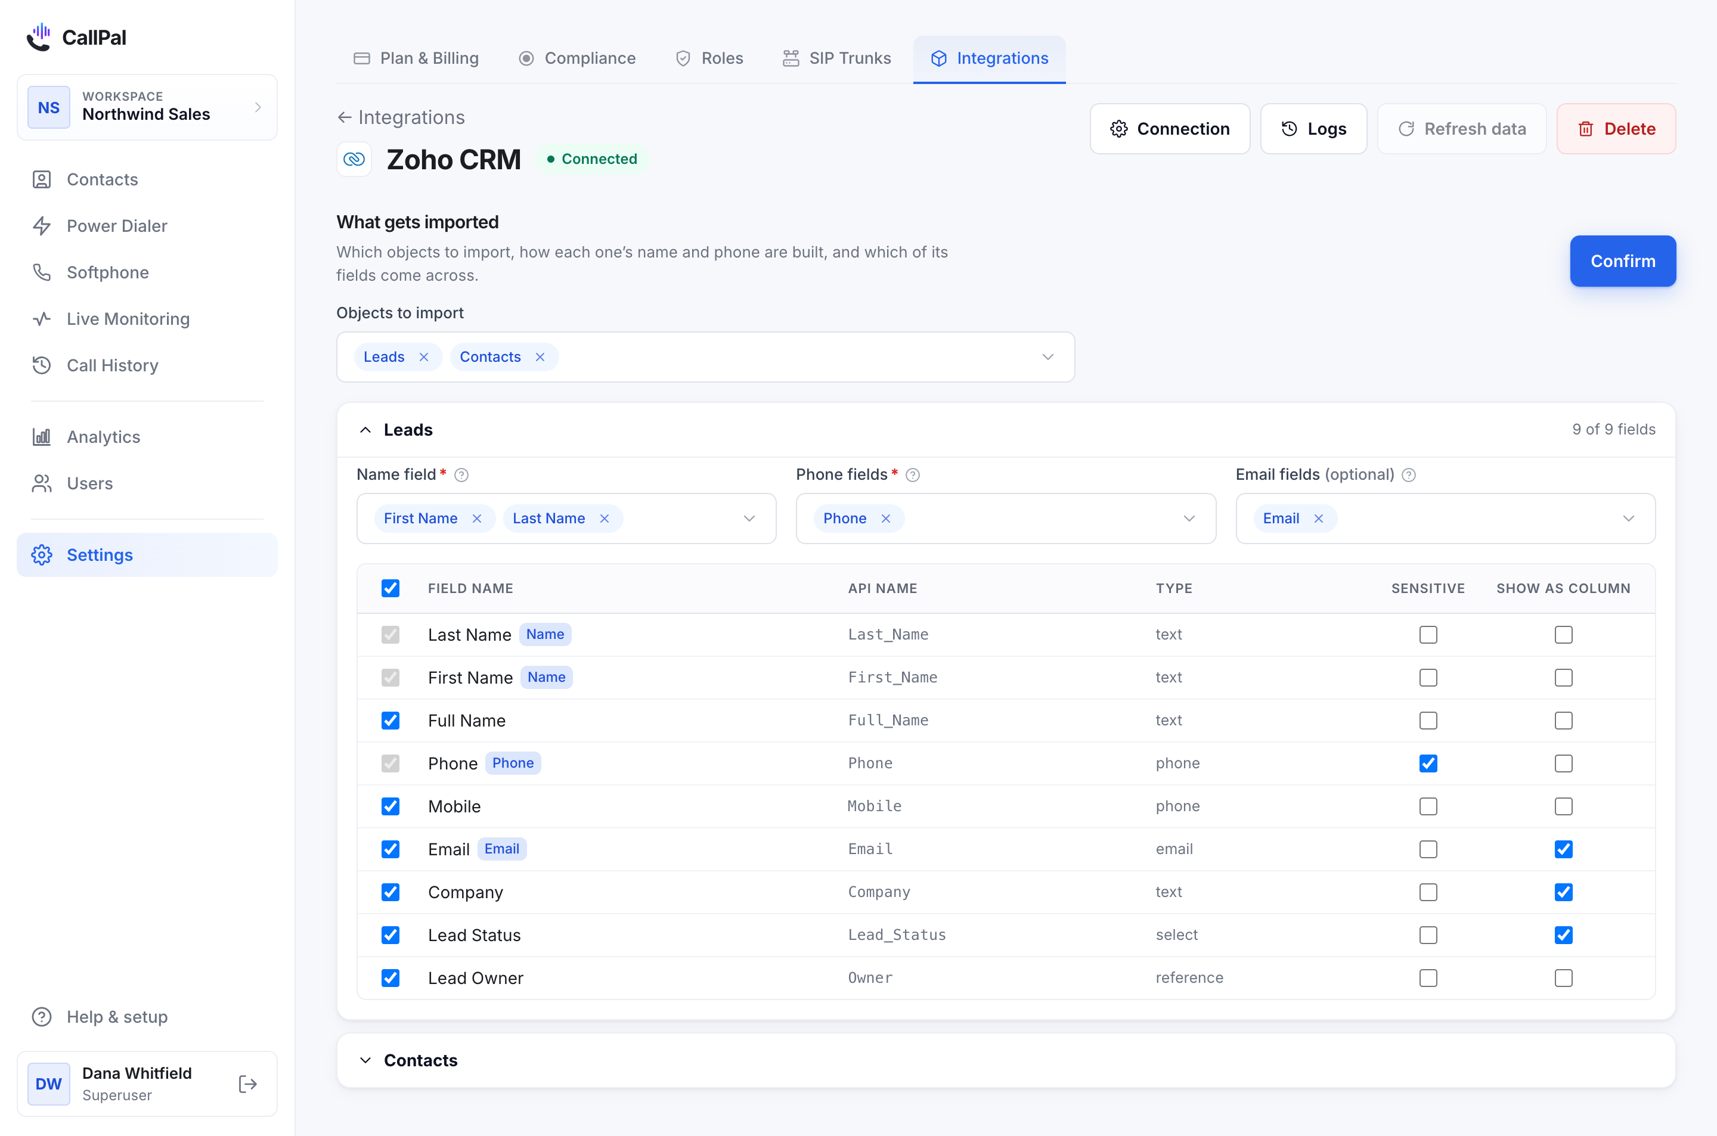Click the Phone tag badge in Phone row
The height and width of the screenshot is (1136, 1717).
point(513,763)
